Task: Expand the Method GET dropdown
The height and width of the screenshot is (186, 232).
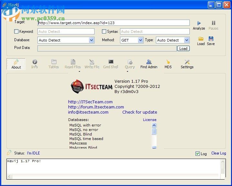Action: point(140,40)
